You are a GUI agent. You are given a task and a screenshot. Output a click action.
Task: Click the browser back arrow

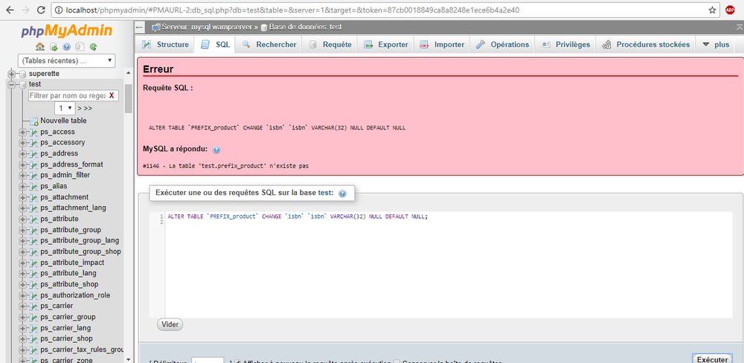10,10
